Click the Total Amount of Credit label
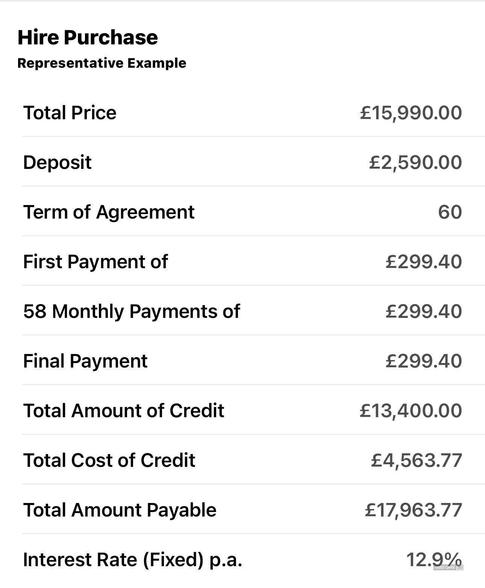This screenshot has height=588, width=485. [124, 410]
